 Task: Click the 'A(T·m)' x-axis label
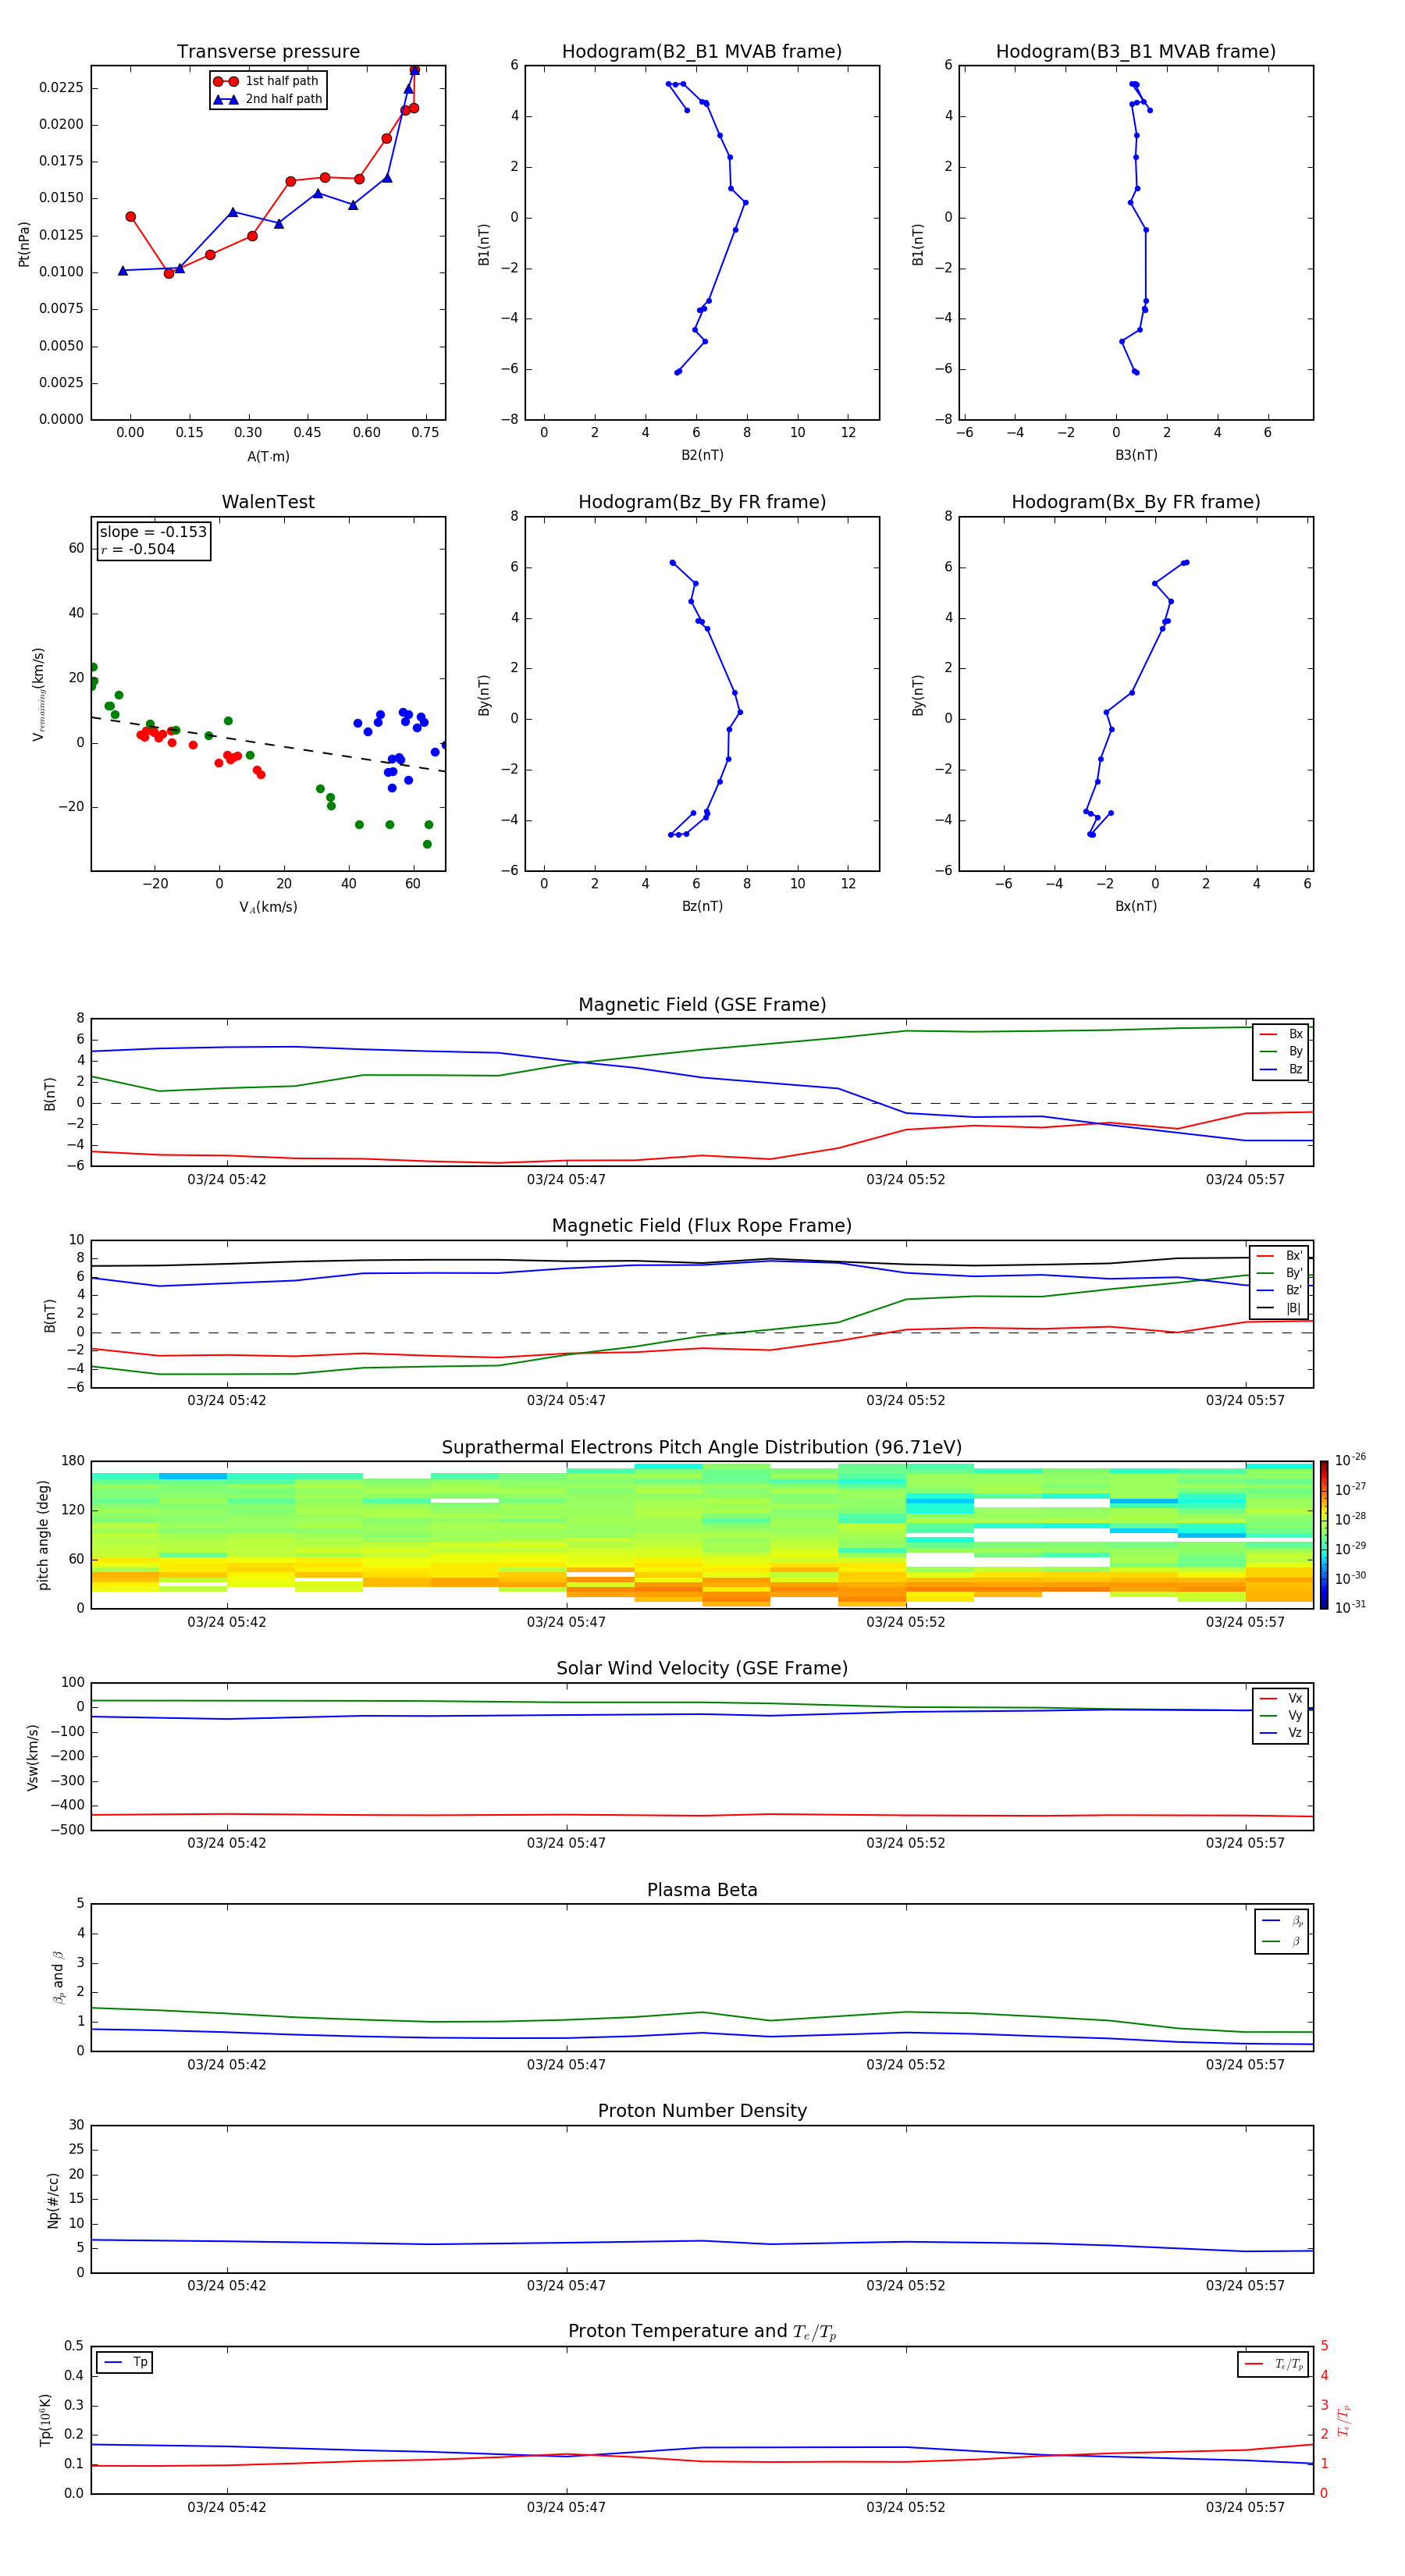[x=268, y=456]
